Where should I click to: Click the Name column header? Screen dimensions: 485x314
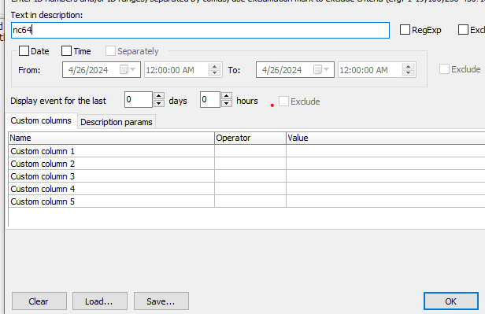pyautogui.click(x=111, y=138)
